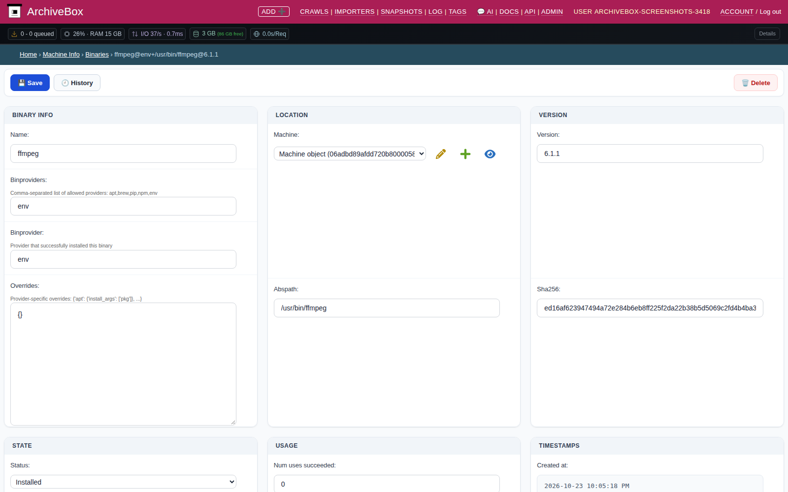Open LOG in top navigation
The width and height of the screenshot is (788, 492).
(x=435, y=11)
